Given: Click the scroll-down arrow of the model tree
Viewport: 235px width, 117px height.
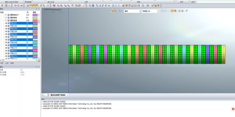Looking at the screenshot, I should pyautogui.click(x=39, y=58).
